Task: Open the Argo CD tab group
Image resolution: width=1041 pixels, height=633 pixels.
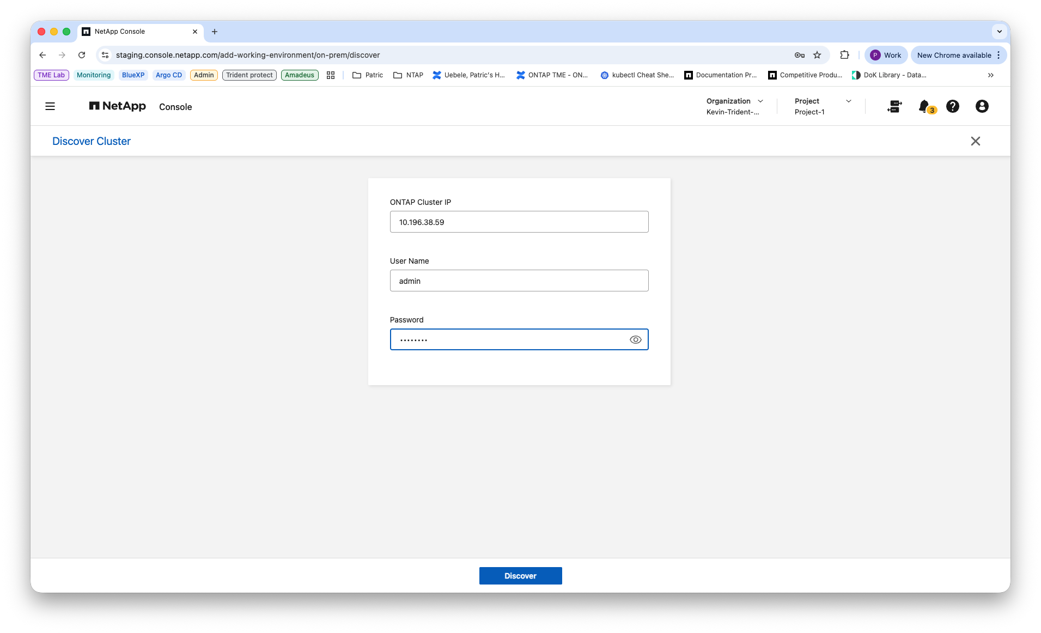Action: [169, 75]
